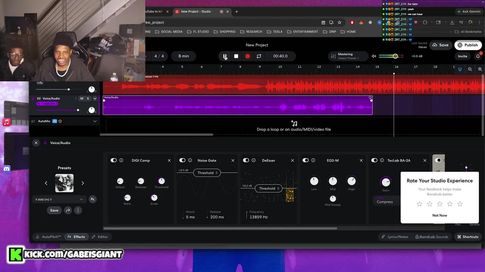Viewport: 485px width, 272px height.
Task: Remove the TecLab BA-2A effect
Action: pyautogui.click(x=425, y=161)
